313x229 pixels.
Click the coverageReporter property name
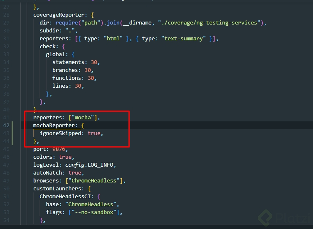click(x=59, y=15)
